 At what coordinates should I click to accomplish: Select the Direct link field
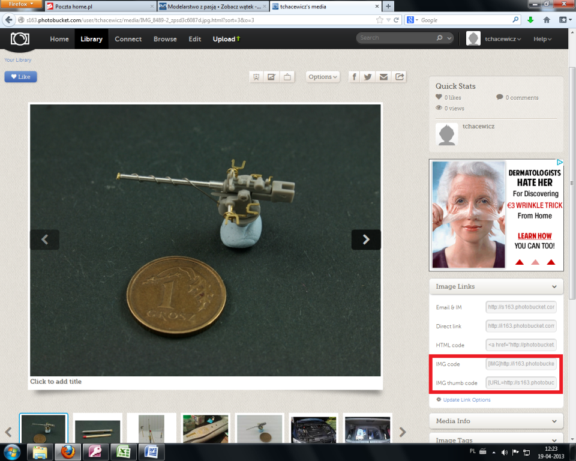[521, 327]
